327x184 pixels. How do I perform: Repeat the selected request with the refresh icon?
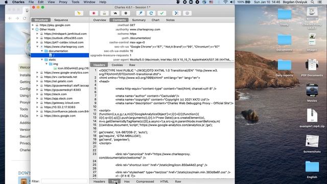click(151, 13)
